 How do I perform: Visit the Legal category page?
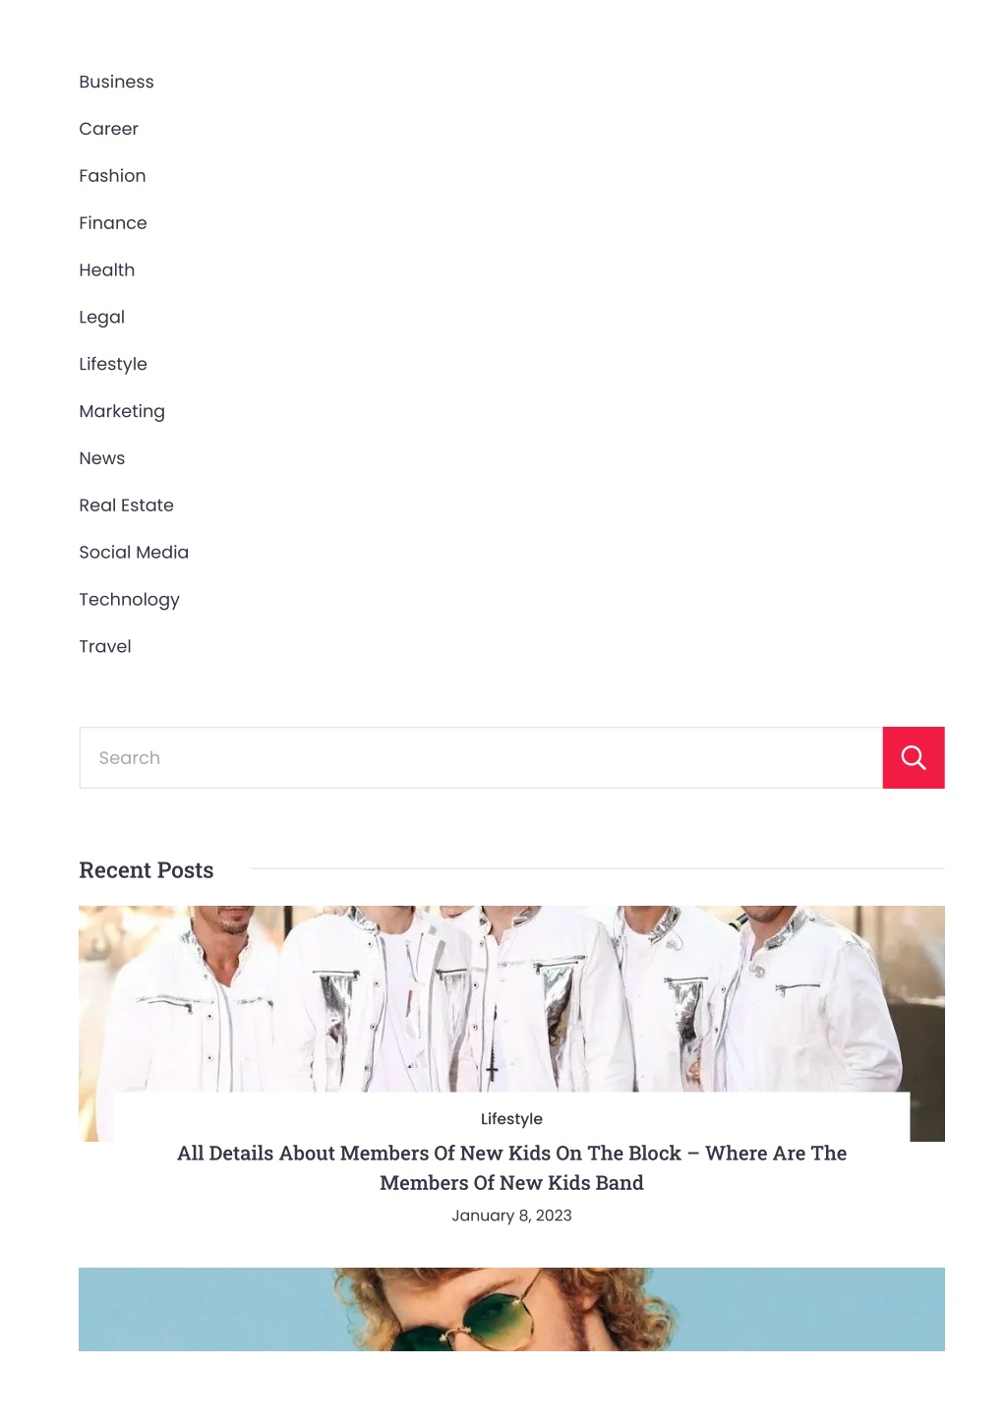coord(102,317)
